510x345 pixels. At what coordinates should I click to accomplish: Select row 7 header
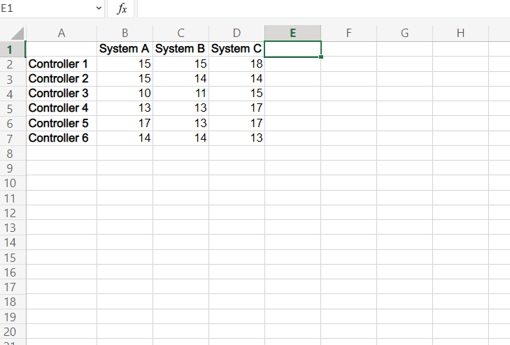pos(13,138)
